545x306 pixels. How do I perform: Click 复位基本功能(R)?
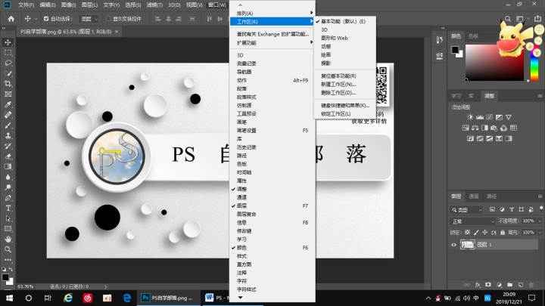click(344, 76)
